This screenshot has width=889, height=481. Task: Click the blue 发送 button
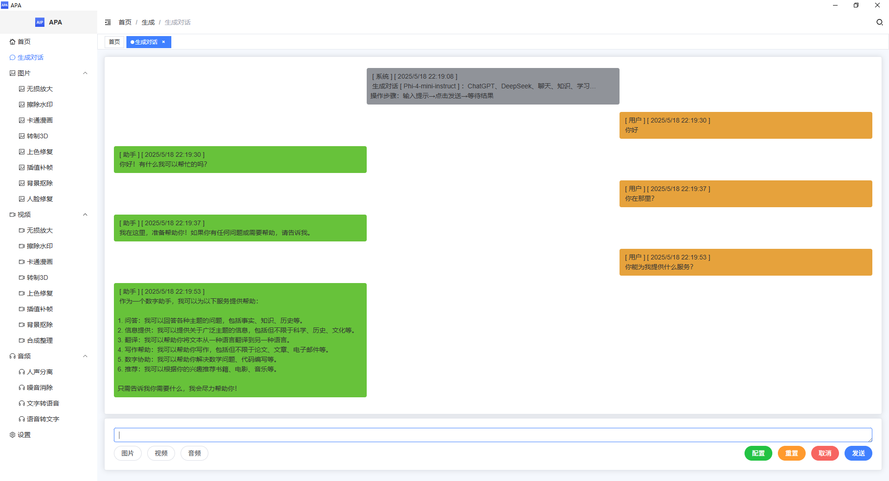858,453
